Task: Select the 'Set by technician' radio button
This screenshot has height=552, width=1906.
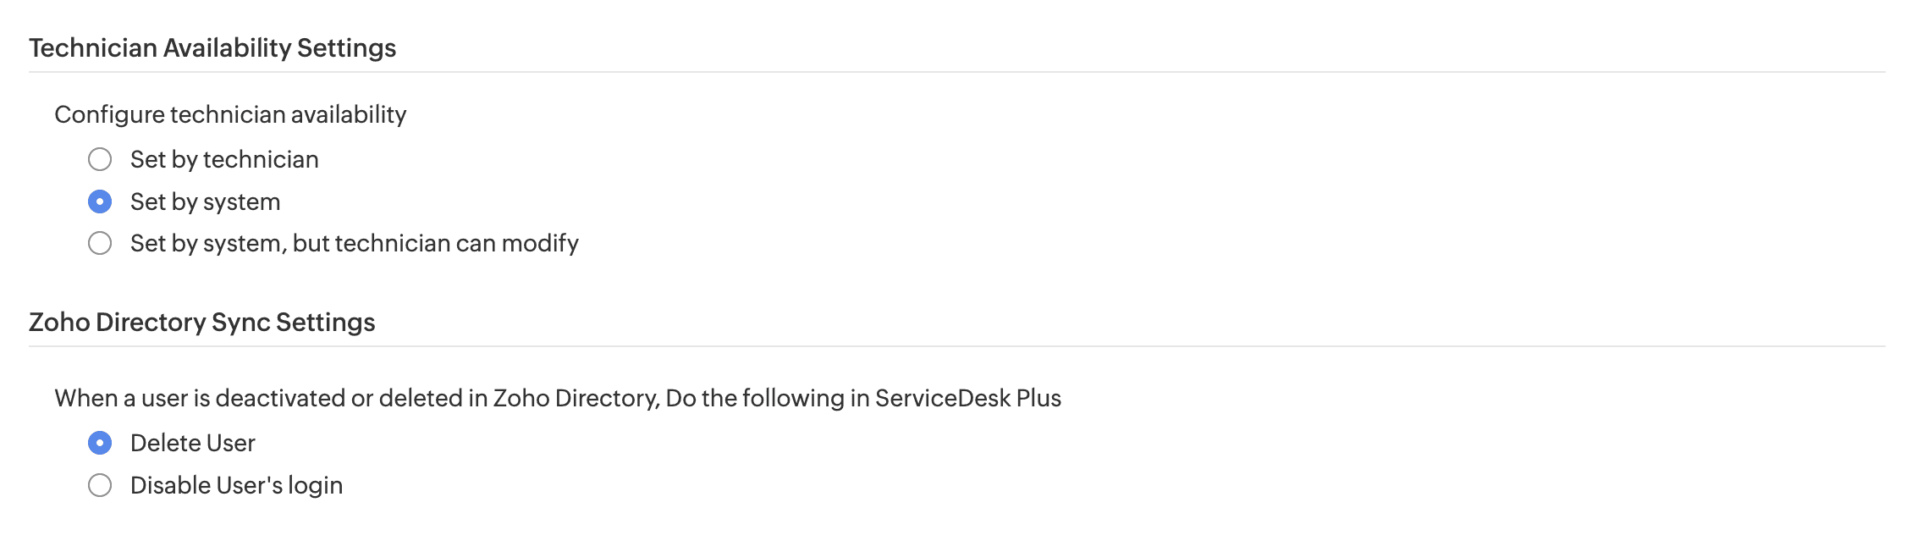Action: tap(100, 159)
